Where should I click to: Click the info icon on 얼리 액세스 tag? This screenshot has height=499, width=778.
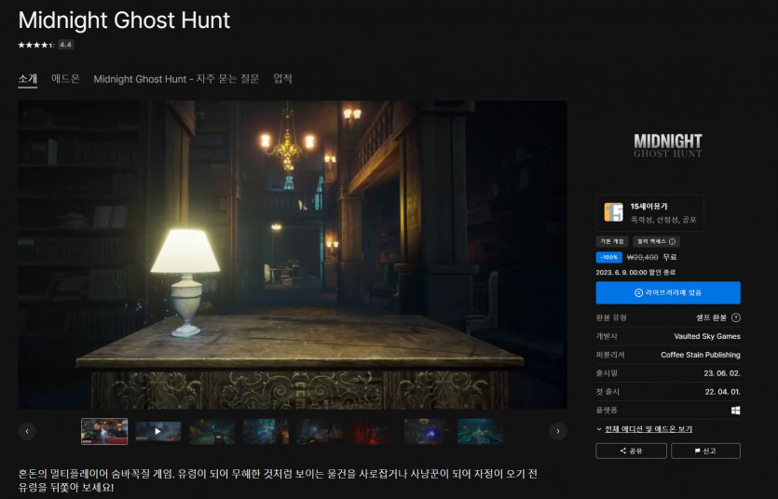point(673,242)
